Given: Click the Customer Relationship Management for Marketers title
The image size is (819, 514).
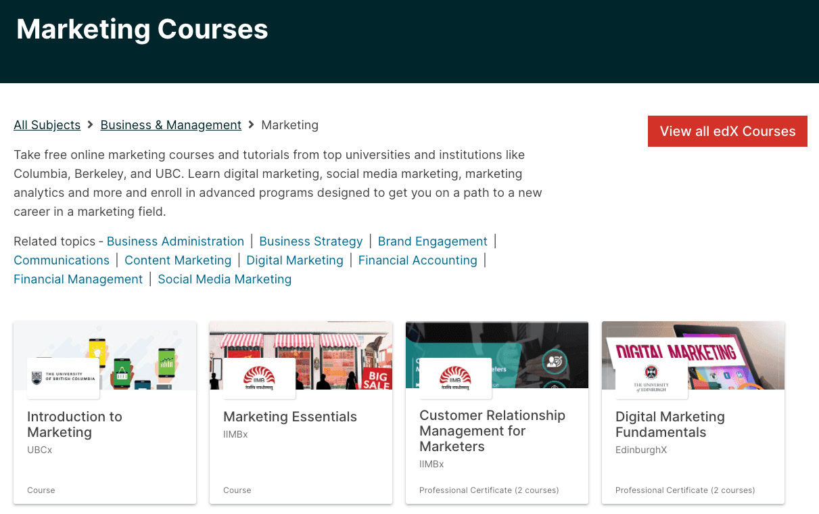Looking at the screenshot, I should pos(492,431).
